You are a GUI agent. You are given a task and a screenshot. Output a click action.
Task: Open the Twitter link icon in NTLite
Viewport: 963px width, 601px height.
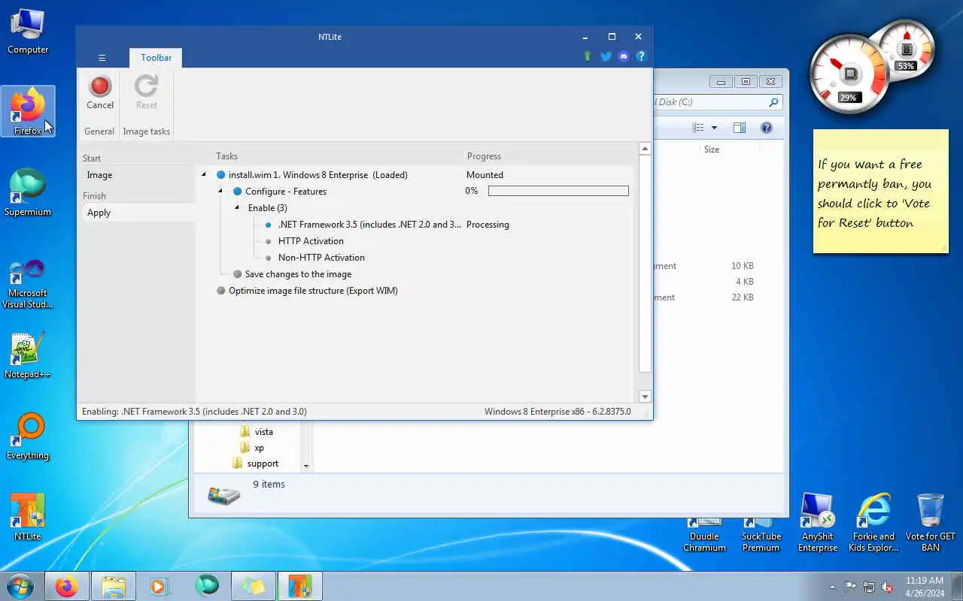tap(606, 56)
